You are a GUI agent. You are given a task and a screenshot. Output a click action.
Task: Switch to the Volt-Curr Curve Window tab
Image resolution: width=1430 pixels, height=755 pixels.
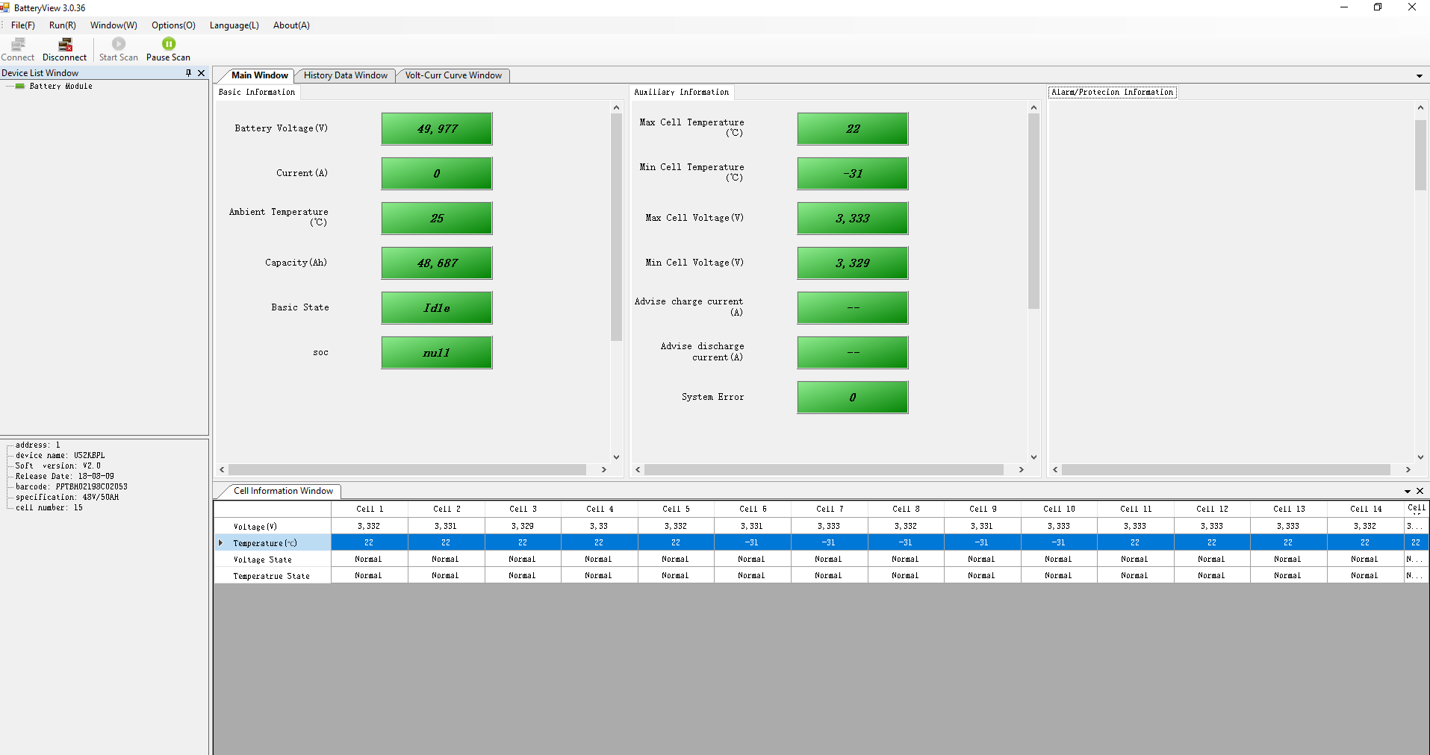[x=453, y=75]
